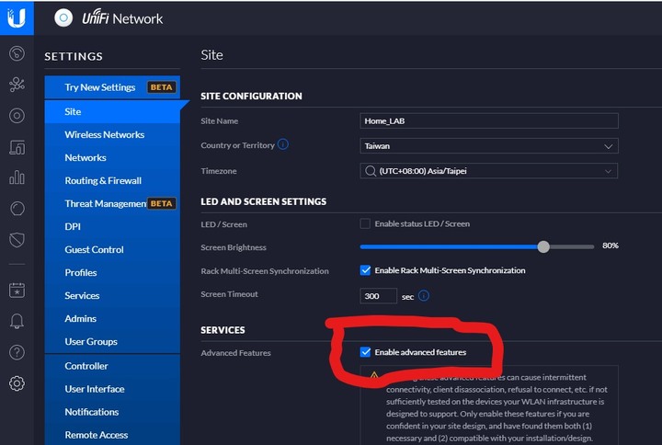Click the Rack Multi-Screen Synchronization label

point(265,271)
